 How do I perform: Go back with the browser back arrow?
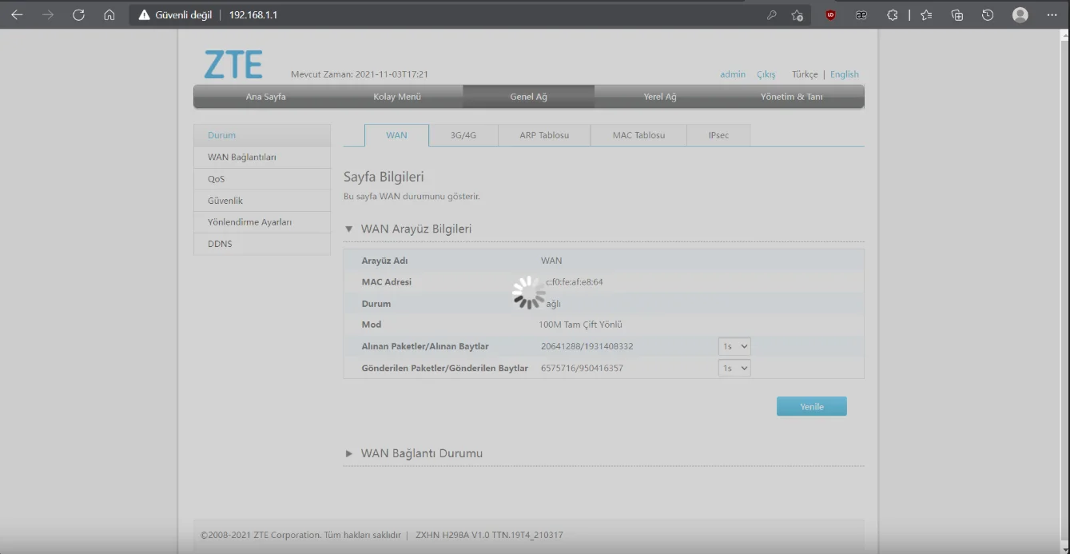point(17,14)
